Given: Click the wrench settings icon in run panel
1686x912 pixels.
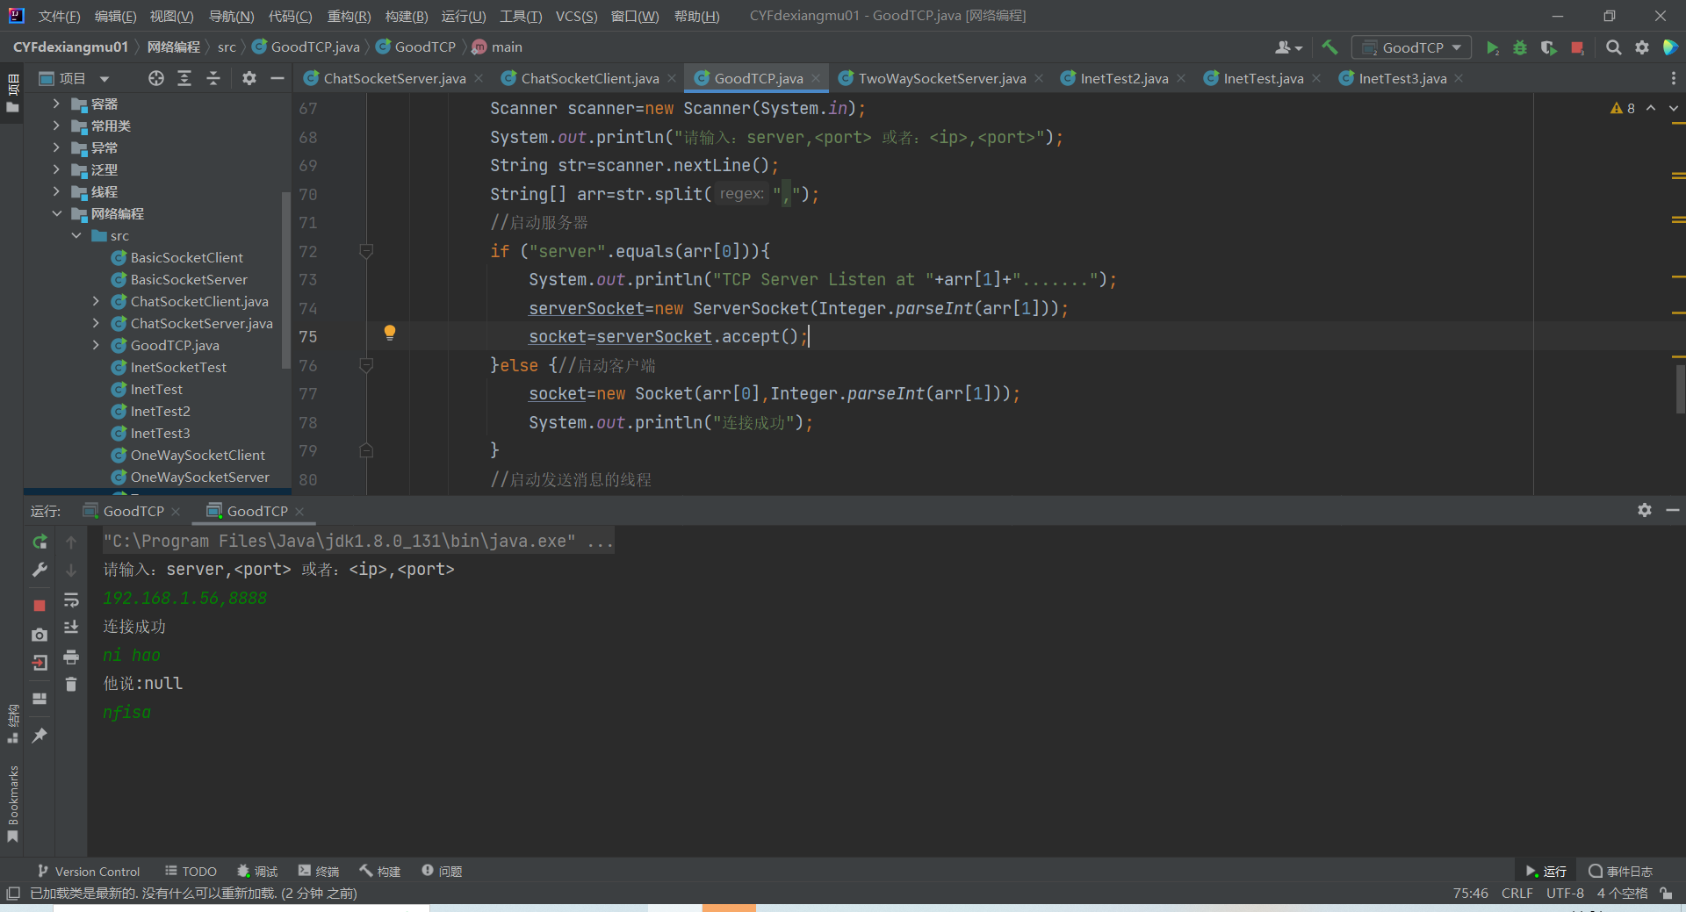Looking at the screenshot, I should point(40,571).
